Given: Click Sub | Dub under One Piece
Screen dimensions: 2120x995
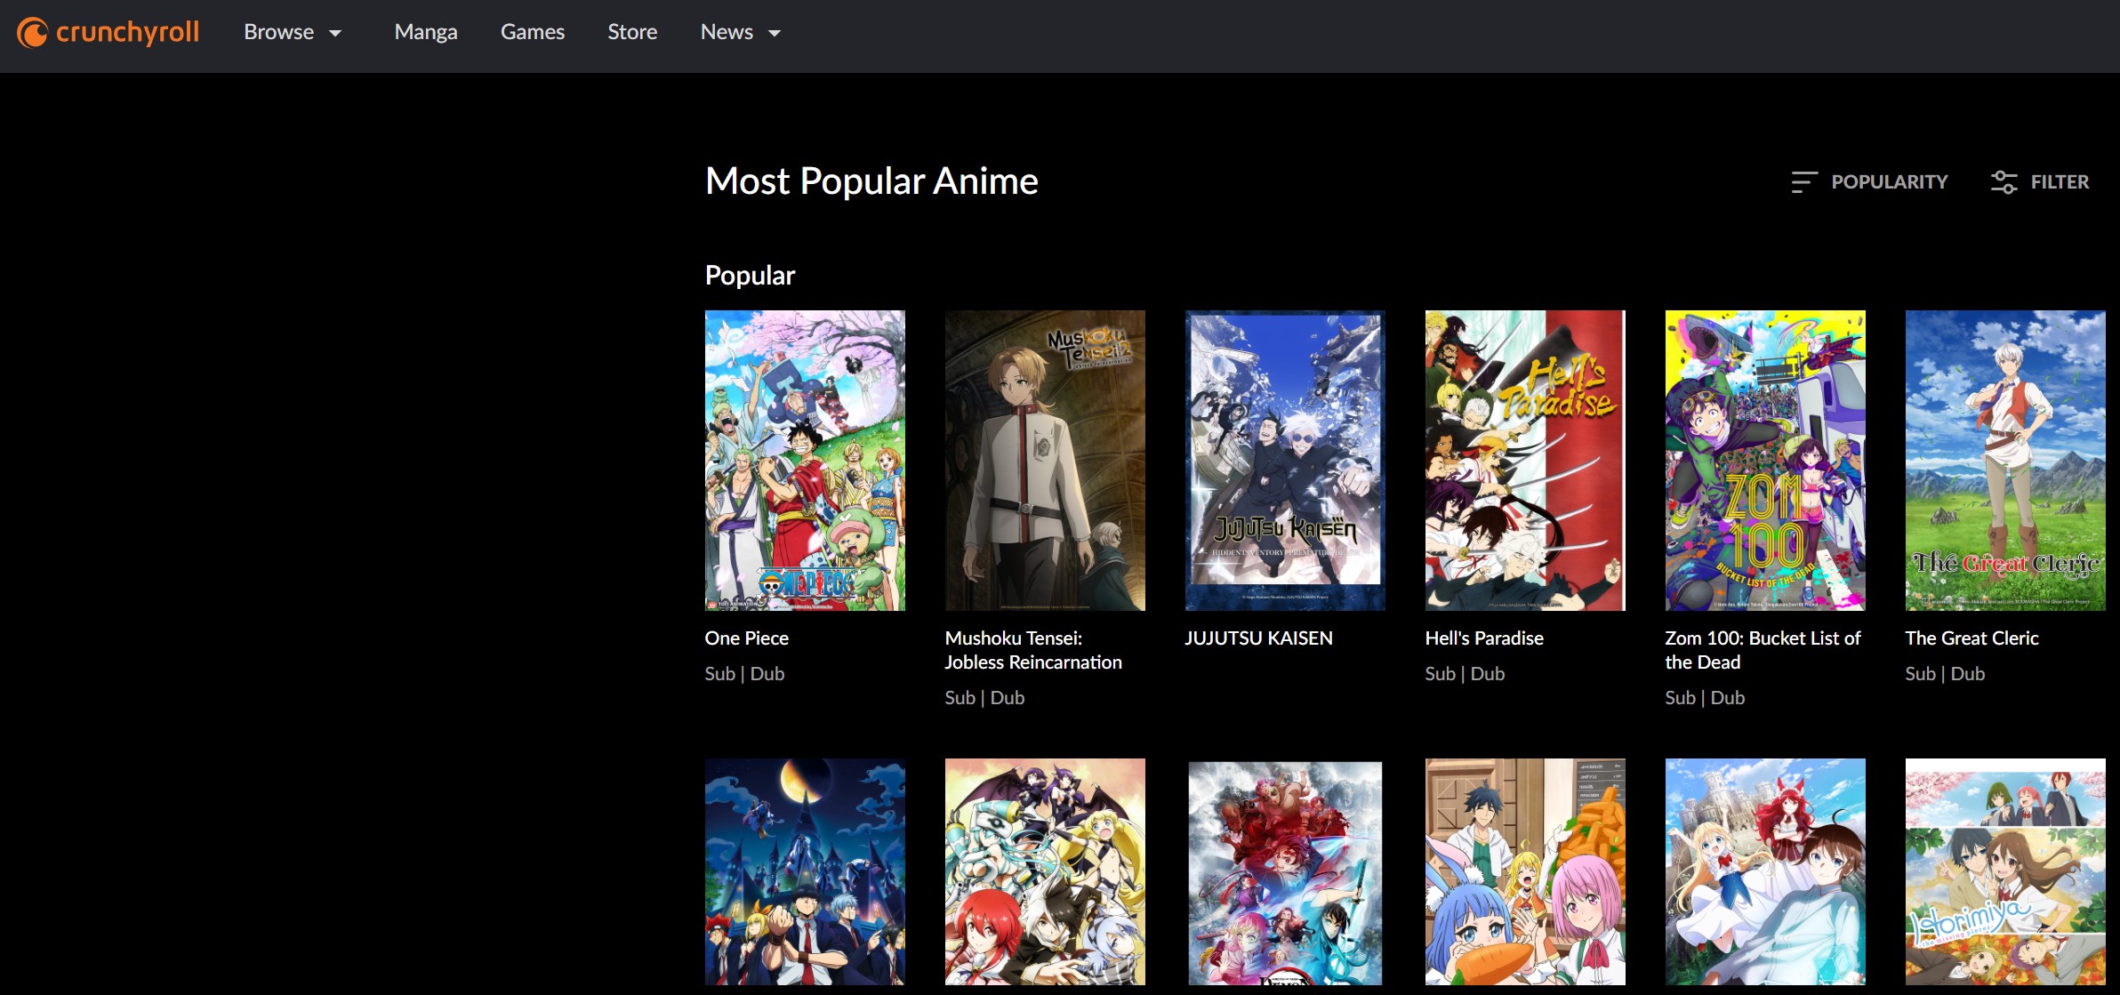Looking at the screenshot, I should pos(744,674).
